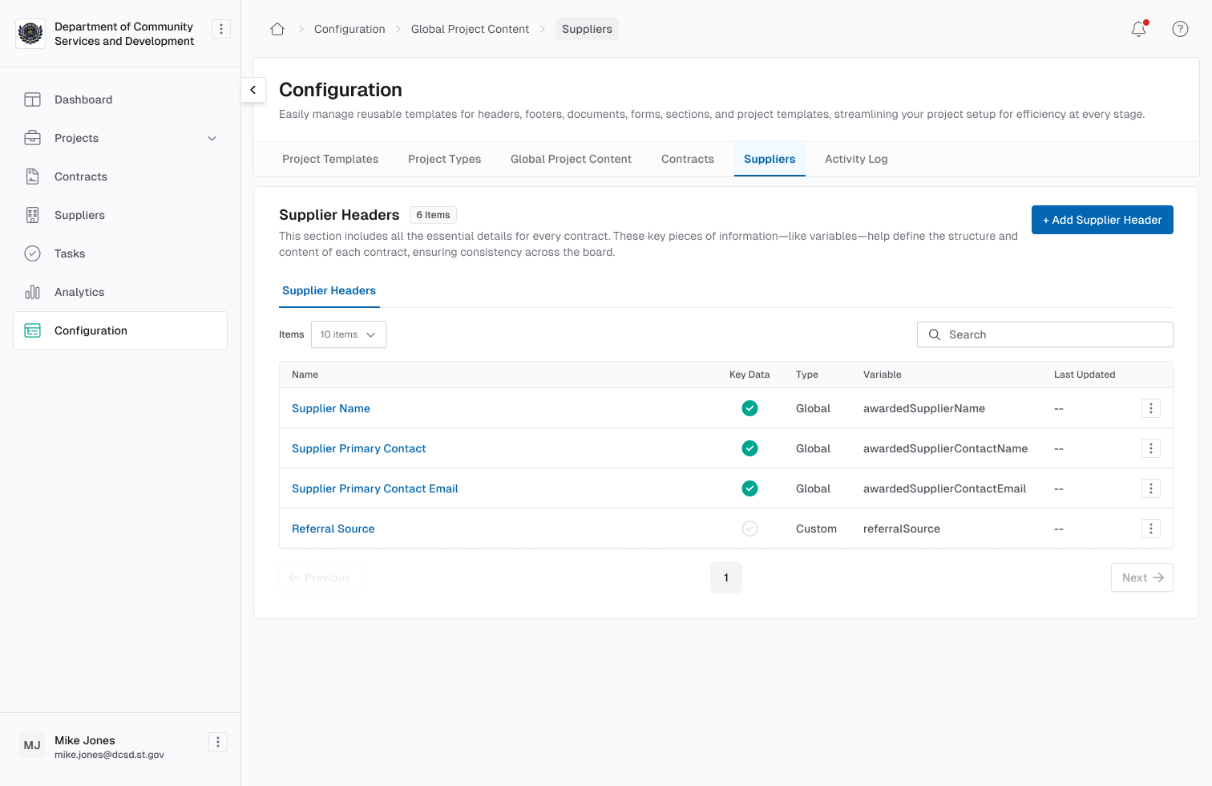The width and height of the screenshot is (1212, 786).
Task: Open the help question mark icon
Action: tap(1180, 29)
